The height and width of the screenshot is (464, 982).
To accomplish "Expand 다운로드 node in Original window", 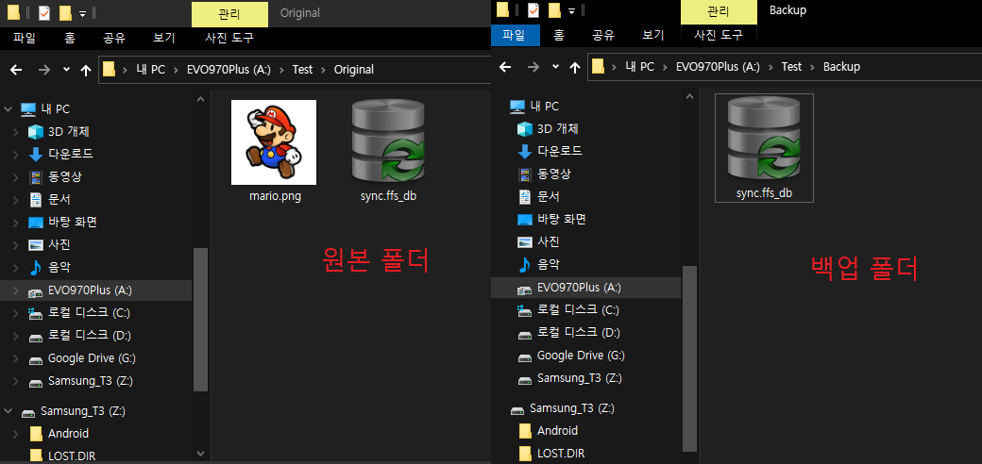I will 16,154.
